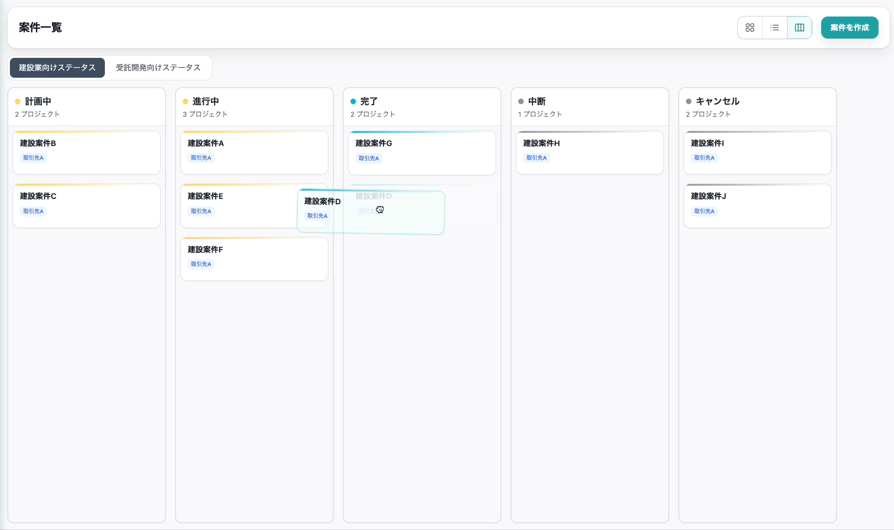
Task: Open the 建設案件I card
Action: pyautogui.click(x=758, y=152)
